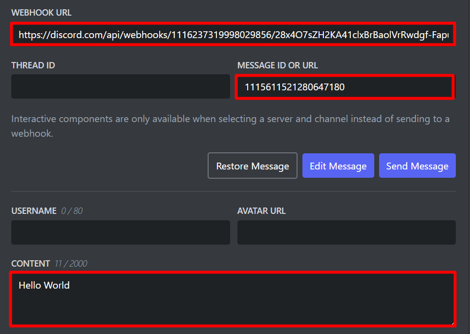Click the MESSAGE ID OR URL label
Viewport: 470px width, 334px height.
[x=278, y=65]
